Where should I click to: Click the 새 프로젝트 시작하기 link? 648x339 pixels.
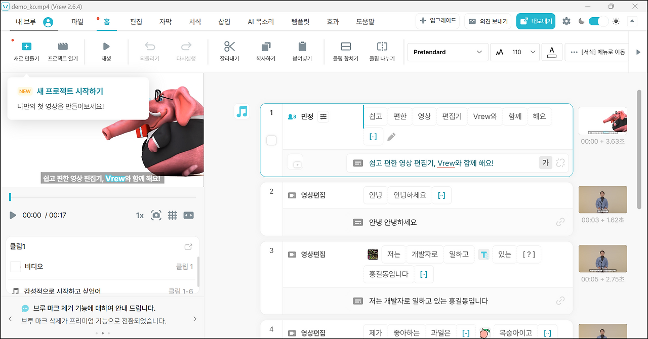(x=70, y=91)
